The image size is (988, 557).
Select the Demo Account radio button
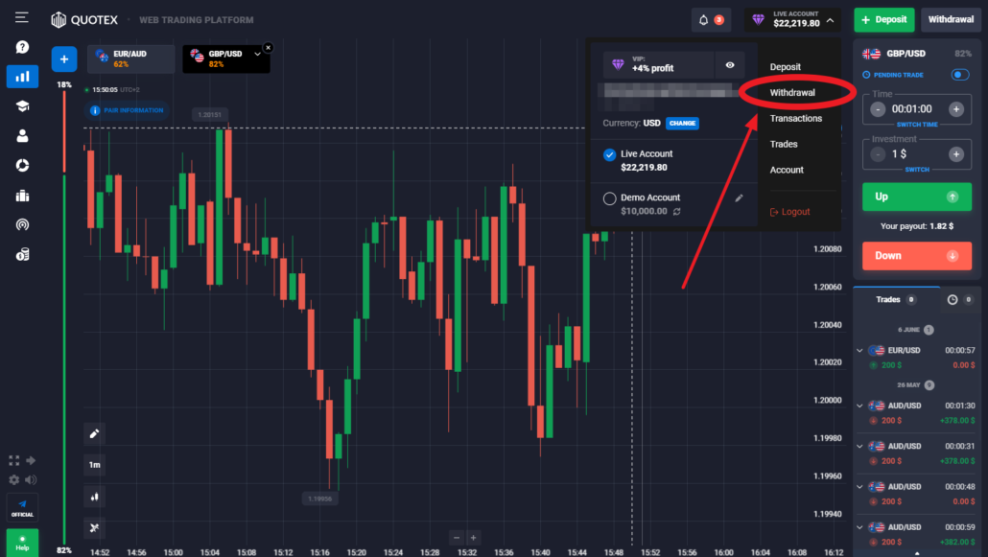(x=609, y=198)
